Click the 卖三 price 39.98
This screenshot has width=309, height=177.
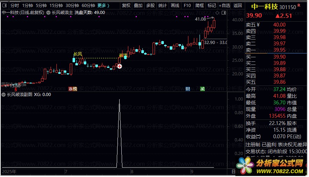279,37
